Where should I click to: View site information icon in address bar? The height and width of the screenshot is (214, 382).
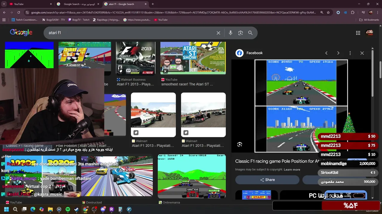click(27, 12)
